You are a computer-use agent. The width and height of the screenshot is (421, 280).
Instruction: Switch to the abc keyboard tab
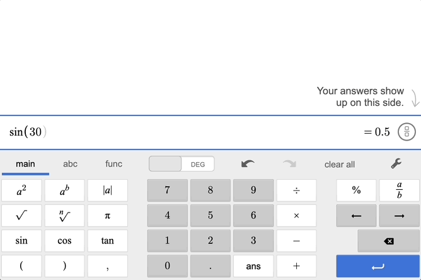[x=70, y=164]
